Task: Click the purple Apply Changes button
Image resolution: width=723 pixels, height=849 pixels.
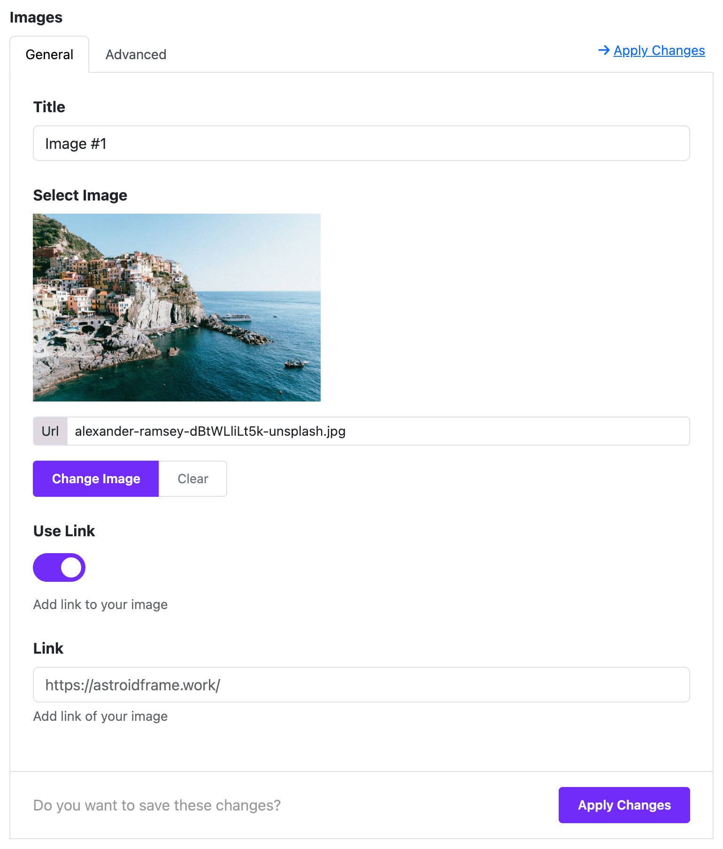Action: tap(624, 805)
